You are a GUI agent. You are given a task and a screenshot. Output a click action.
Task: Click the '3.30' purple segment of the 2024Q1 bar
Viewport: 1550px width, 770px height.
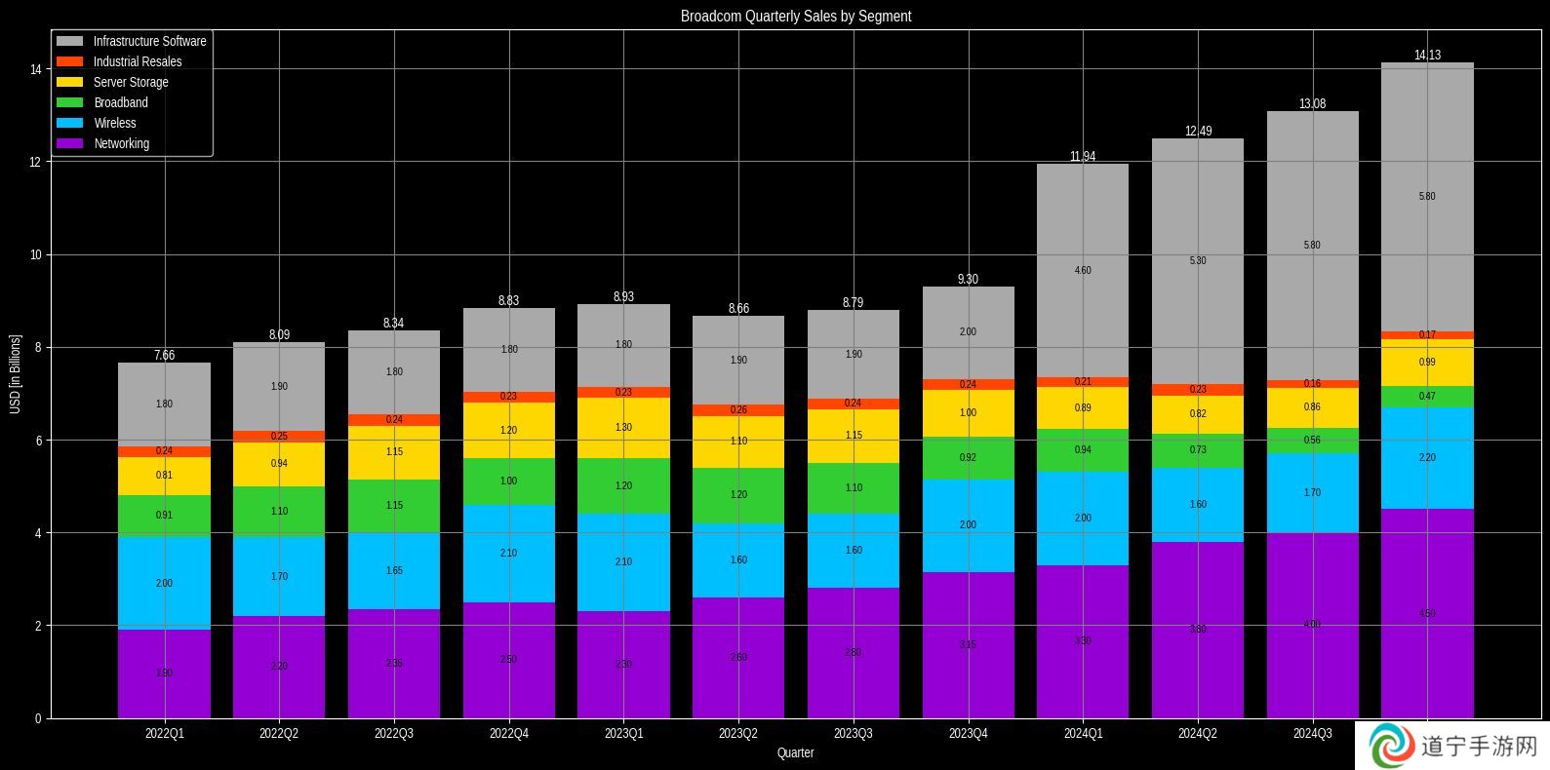1083,641
